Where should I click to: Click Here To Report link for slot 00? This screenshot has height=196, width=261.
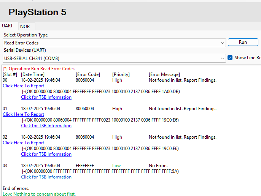(24, 86)
